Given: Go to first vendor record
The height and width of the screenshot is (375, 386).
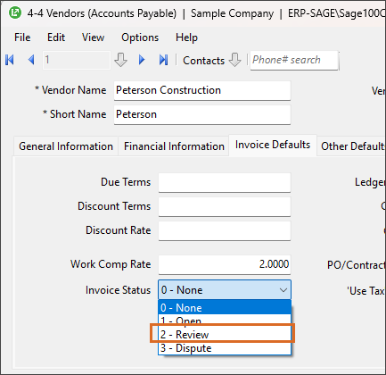Looking at the screenshot, I should pos(10,60).
